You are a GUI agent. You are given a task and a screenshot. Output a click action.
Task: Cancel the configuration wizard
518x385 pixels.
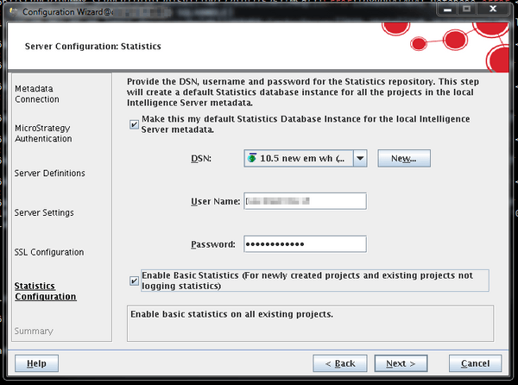(475, 363)
